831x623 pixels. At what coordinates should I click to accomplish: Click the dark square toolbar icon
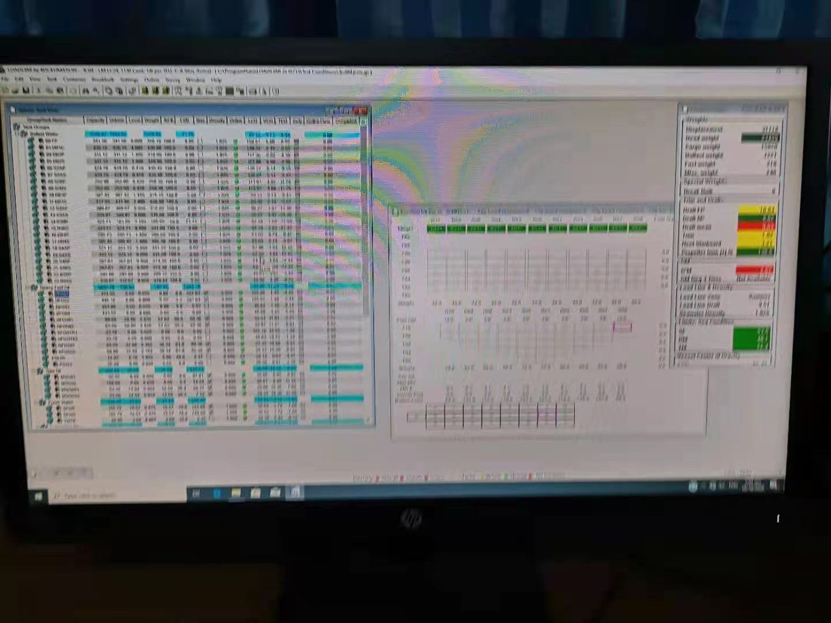point(229,91)
